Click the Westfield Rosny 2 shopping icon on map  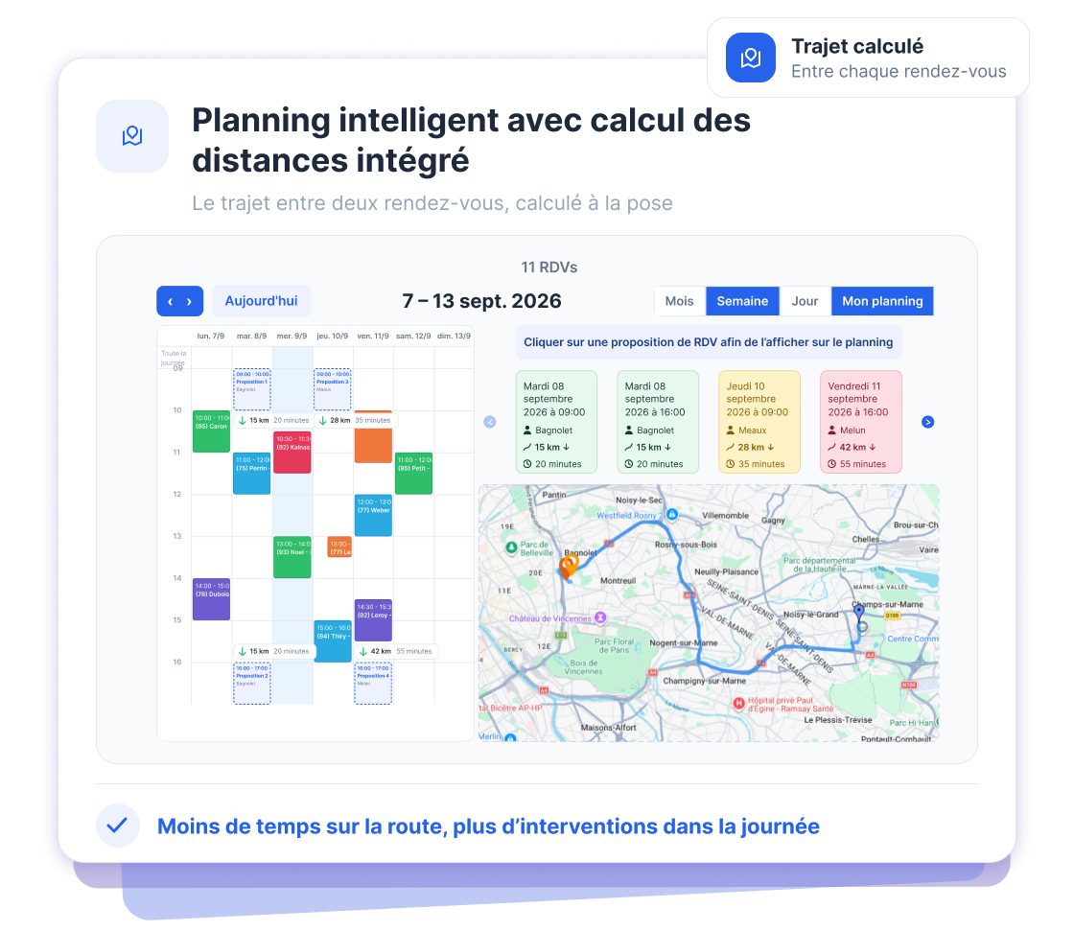[x=672, y=515]
